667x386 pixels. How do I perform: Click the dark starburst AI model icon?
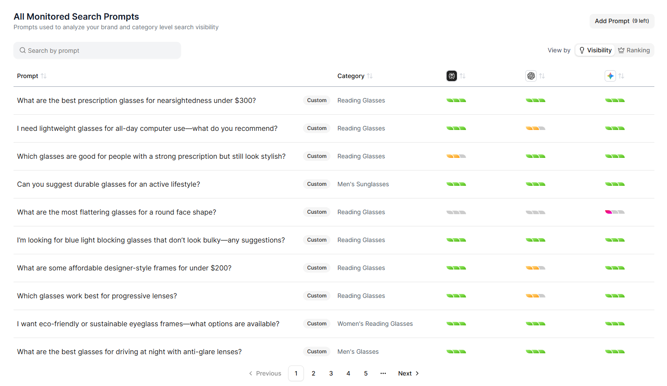click(x=452, y=75)
